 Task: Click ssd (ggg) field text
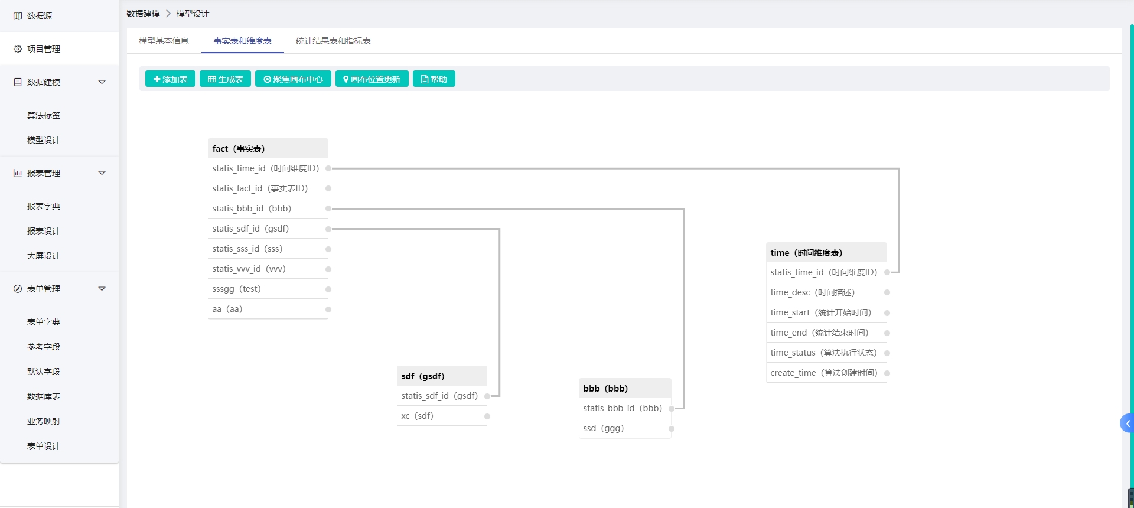point(603,428)
